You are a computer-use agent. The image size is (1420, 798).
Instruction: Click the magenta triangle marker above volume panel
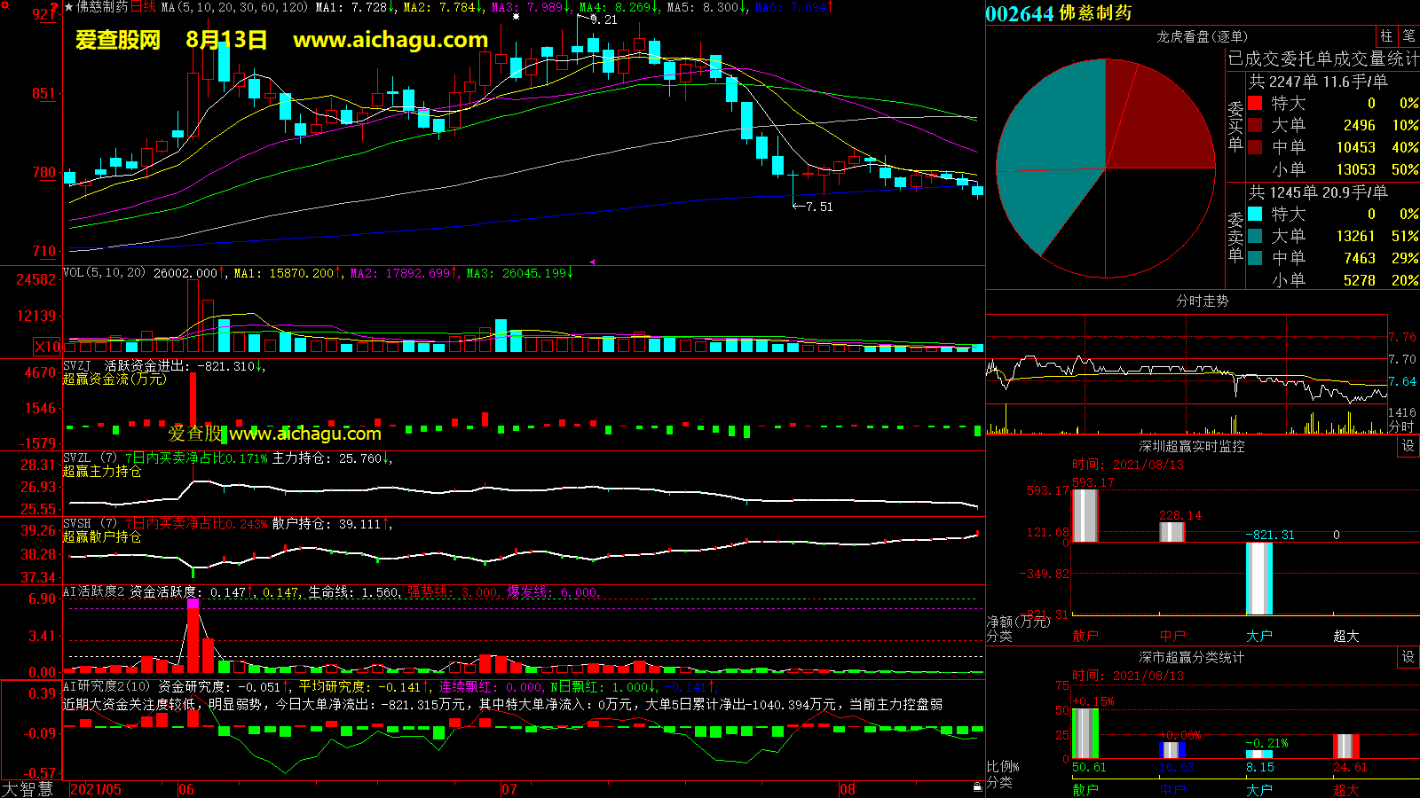[x=592, y=262]
